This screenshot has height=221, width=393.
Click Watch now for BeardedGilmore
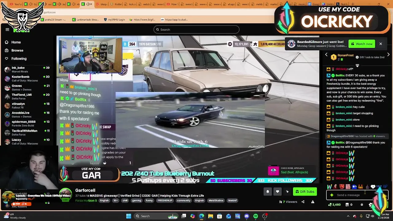tap(362, 44)
